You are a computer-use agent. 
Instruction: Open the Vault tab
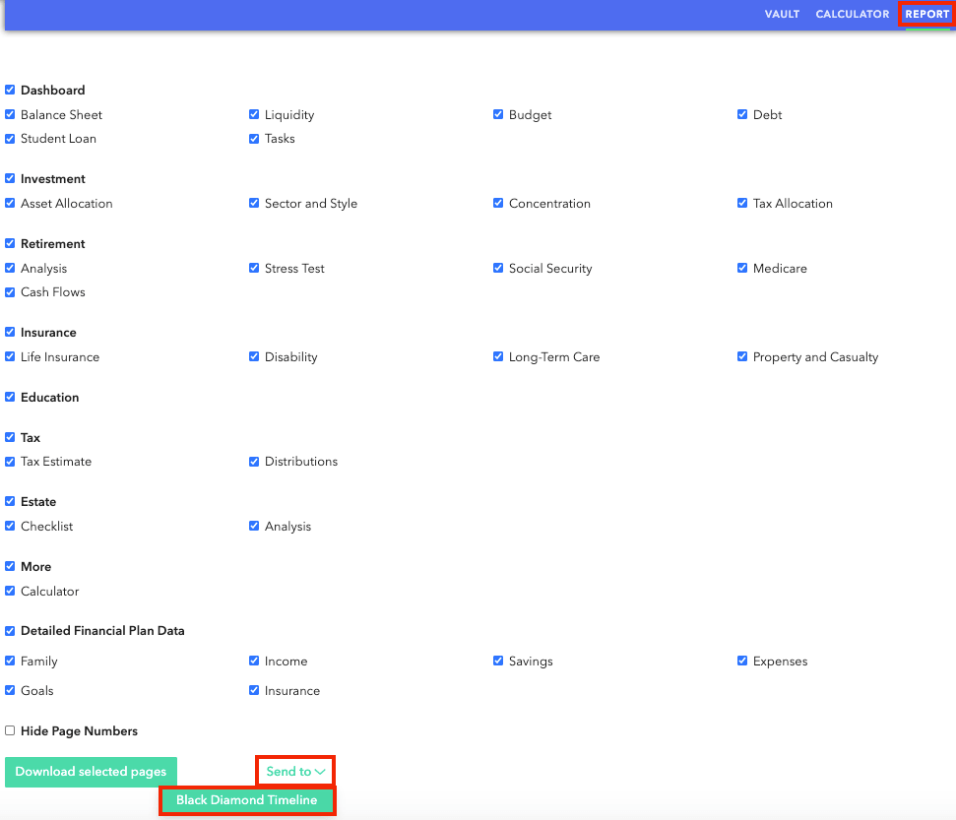(782, 14)
